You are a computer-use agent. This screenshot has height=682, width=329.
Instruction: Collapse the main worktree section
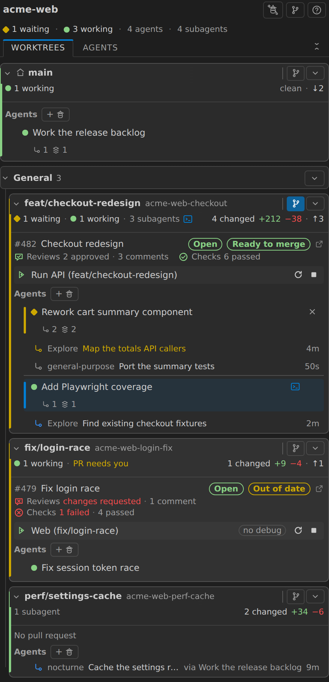(x=7, y=73)
